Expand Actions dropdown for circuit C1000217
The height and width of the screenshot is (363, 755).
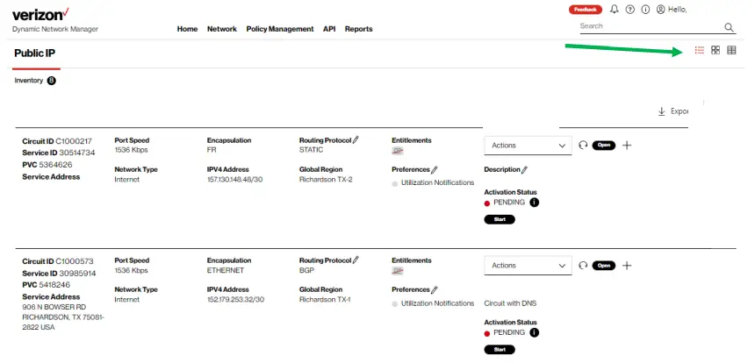coord(527,145)
